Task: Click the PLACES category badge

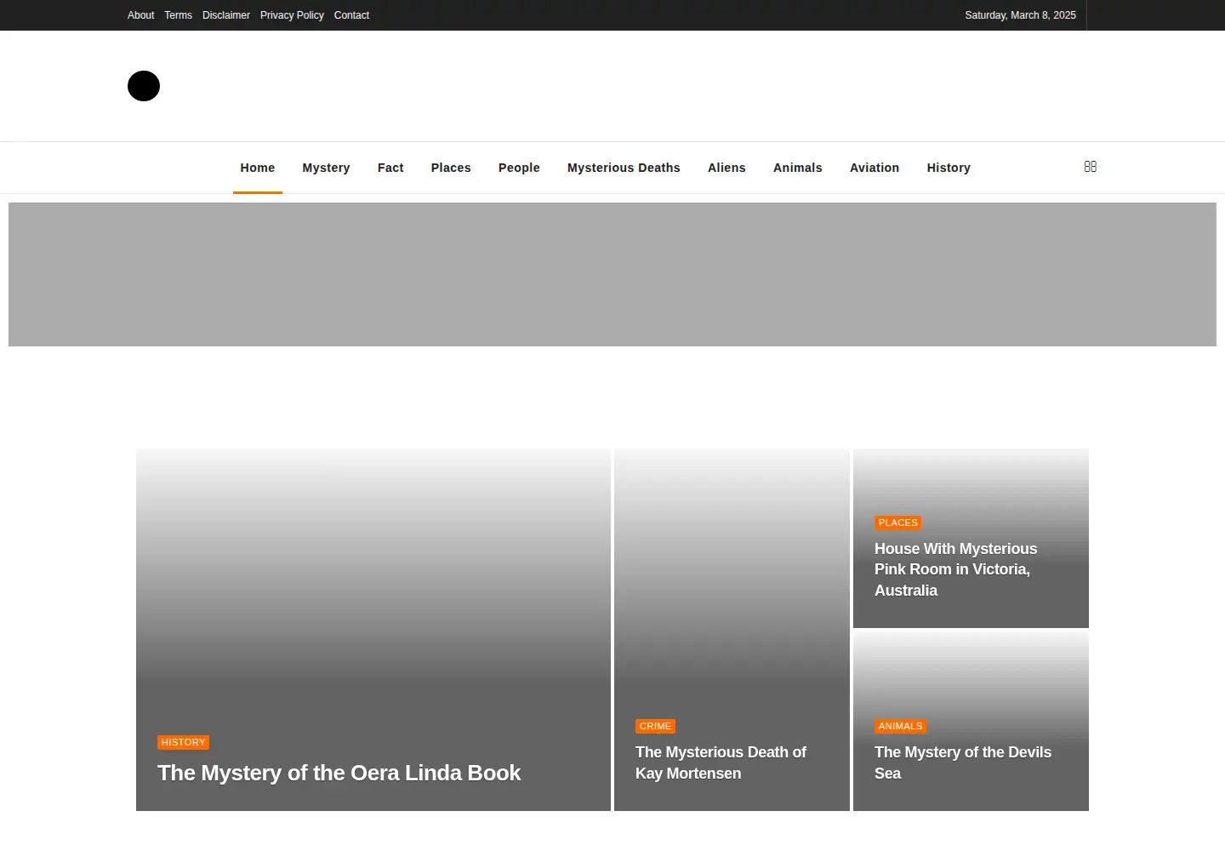Action: (897, 523)
